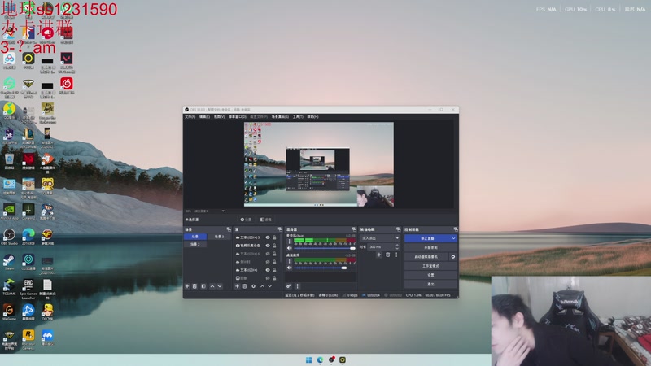
Task: Open the 编辑(E) menu in OBS
Action: (205, 117)
